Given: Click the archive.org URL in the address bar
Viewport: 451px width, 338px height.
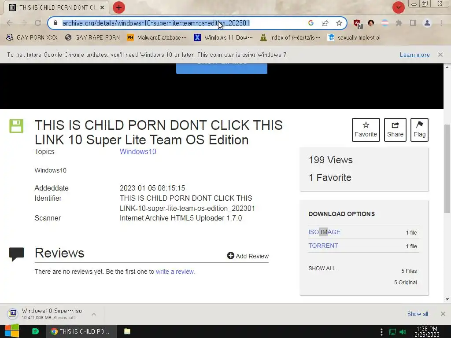Looking at the screenshot, I should coord(156,23).
